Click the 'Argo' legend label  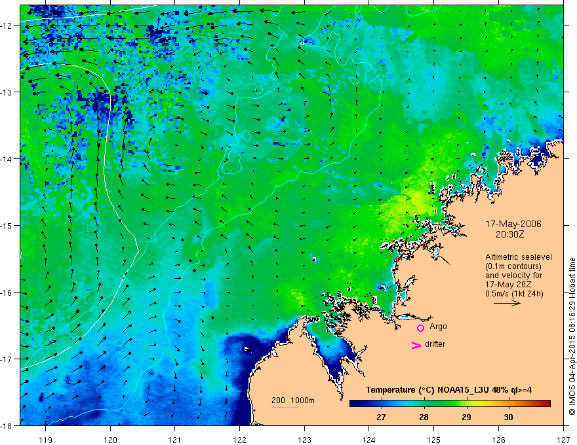click(x=438, y=327)
